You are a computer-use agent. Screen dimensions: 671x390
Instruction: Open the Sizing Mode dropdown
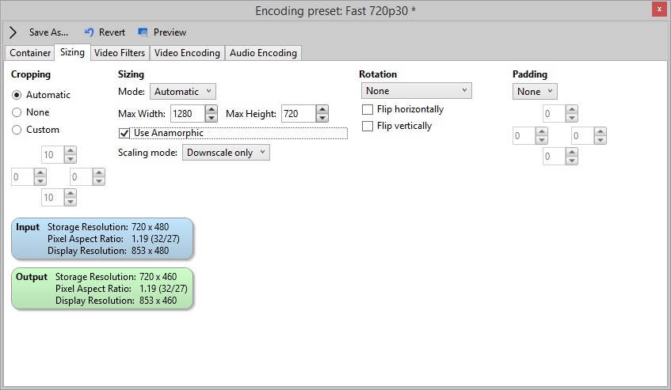(183, 92)
